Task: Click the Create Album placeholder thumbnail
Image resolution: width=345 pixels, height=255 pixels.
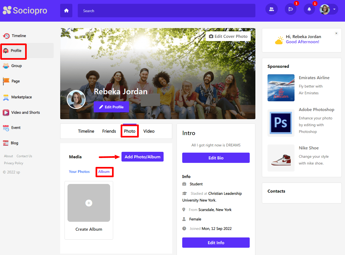Action: coord(89,203)
